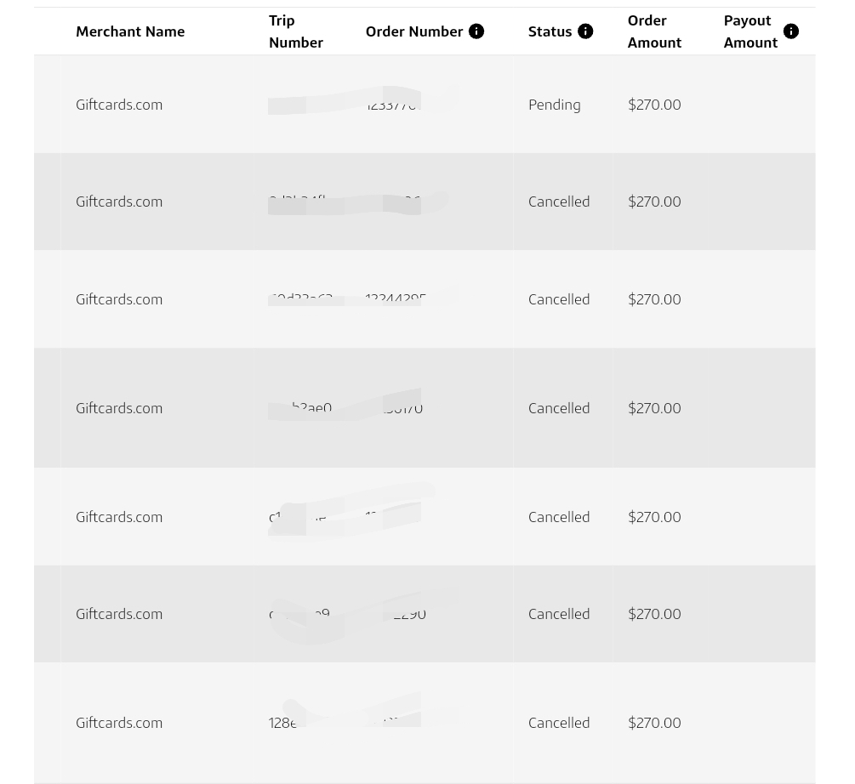The height and width of the screenshot is (784, 855).
Task: Click the order number ending in 290
Action: [x=410, y=614]
